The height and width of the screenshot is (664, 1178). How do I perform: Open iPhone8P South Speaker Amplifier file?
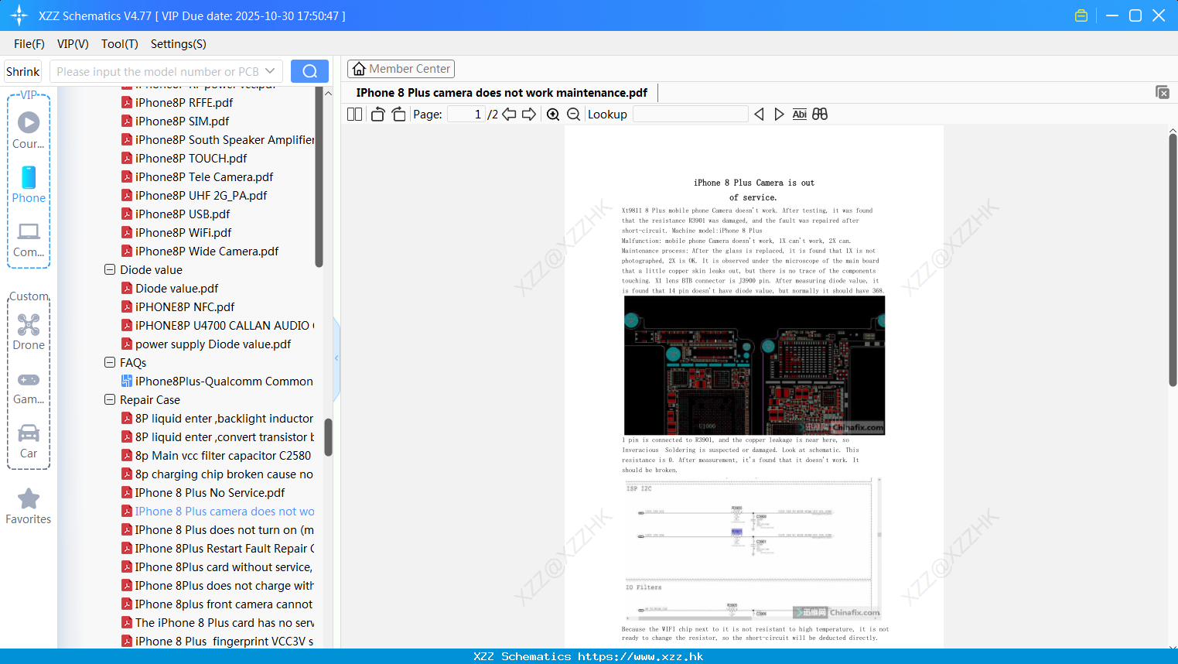pos(224,140)
